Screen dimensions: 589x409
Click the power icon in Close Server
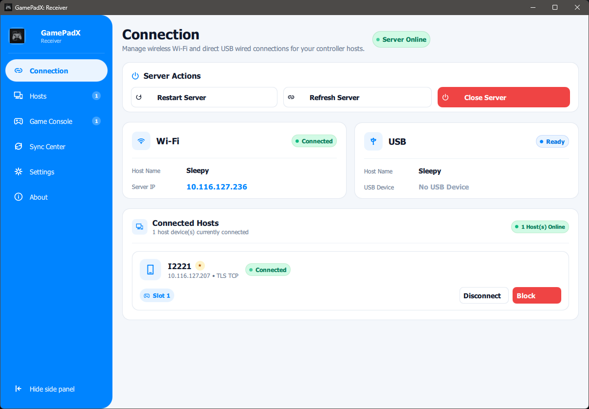coord(445,97)
